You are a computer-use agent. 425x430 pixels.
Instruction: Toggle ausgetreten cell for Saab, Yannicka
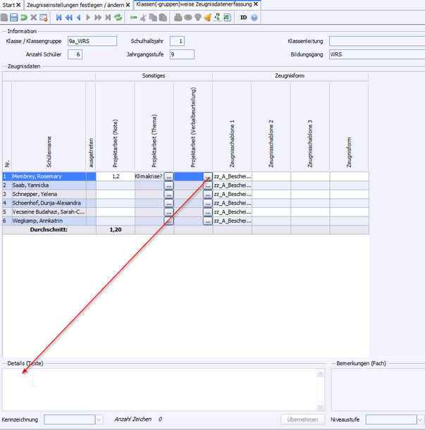click(x=90, y=185)
